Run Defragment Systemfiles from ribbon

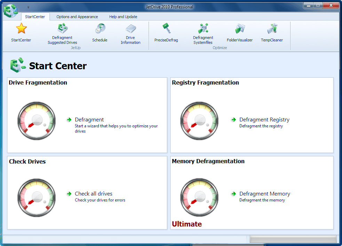pyautogui.click(x=203, y=29)
